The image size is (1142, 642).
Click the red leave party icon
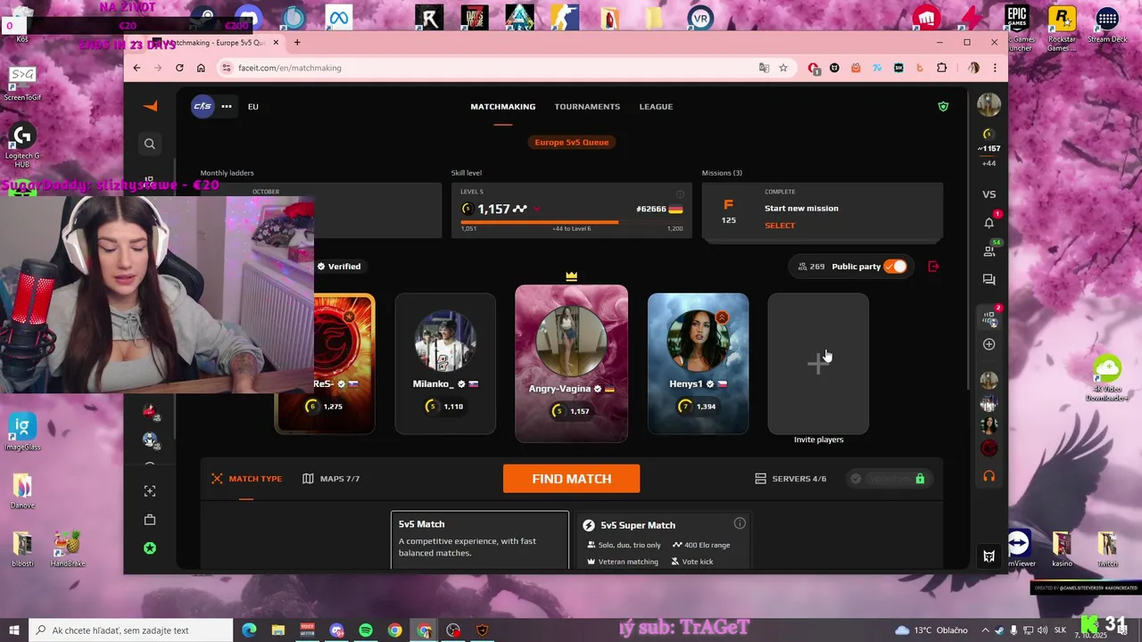tap(933, 267)
